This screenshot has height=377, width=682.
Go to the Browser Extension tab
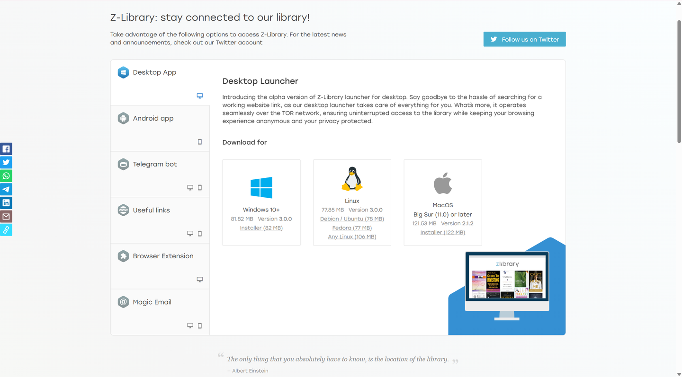click(x=160, y=266)
